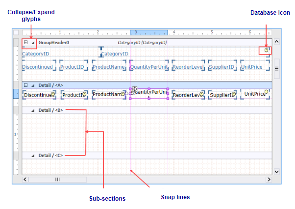Collapse the Detail <C> sub-section triangle

pos(33,155)
